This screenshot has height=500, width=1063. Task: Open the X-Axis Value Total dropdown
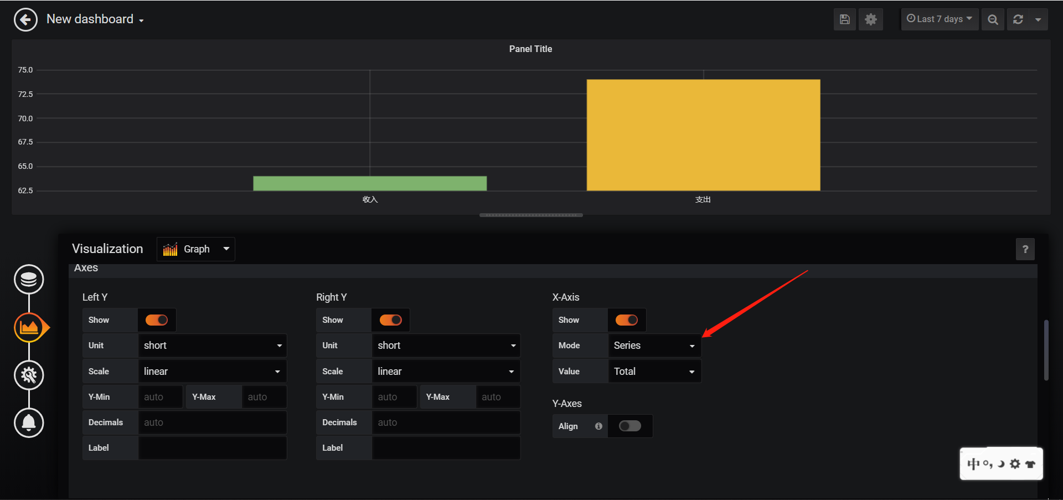[654, 372]
